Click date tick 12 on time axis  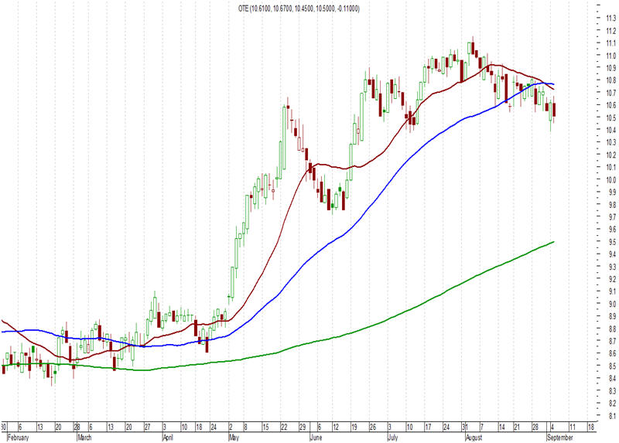[x=336, y=428]
